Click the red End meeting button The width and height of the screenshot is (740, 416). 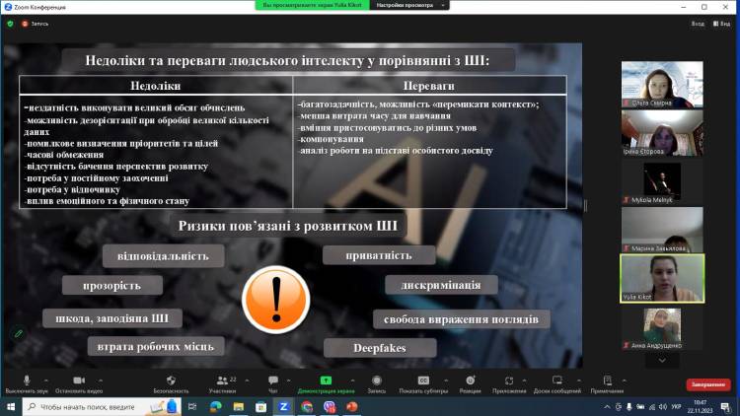coord(707,384)
